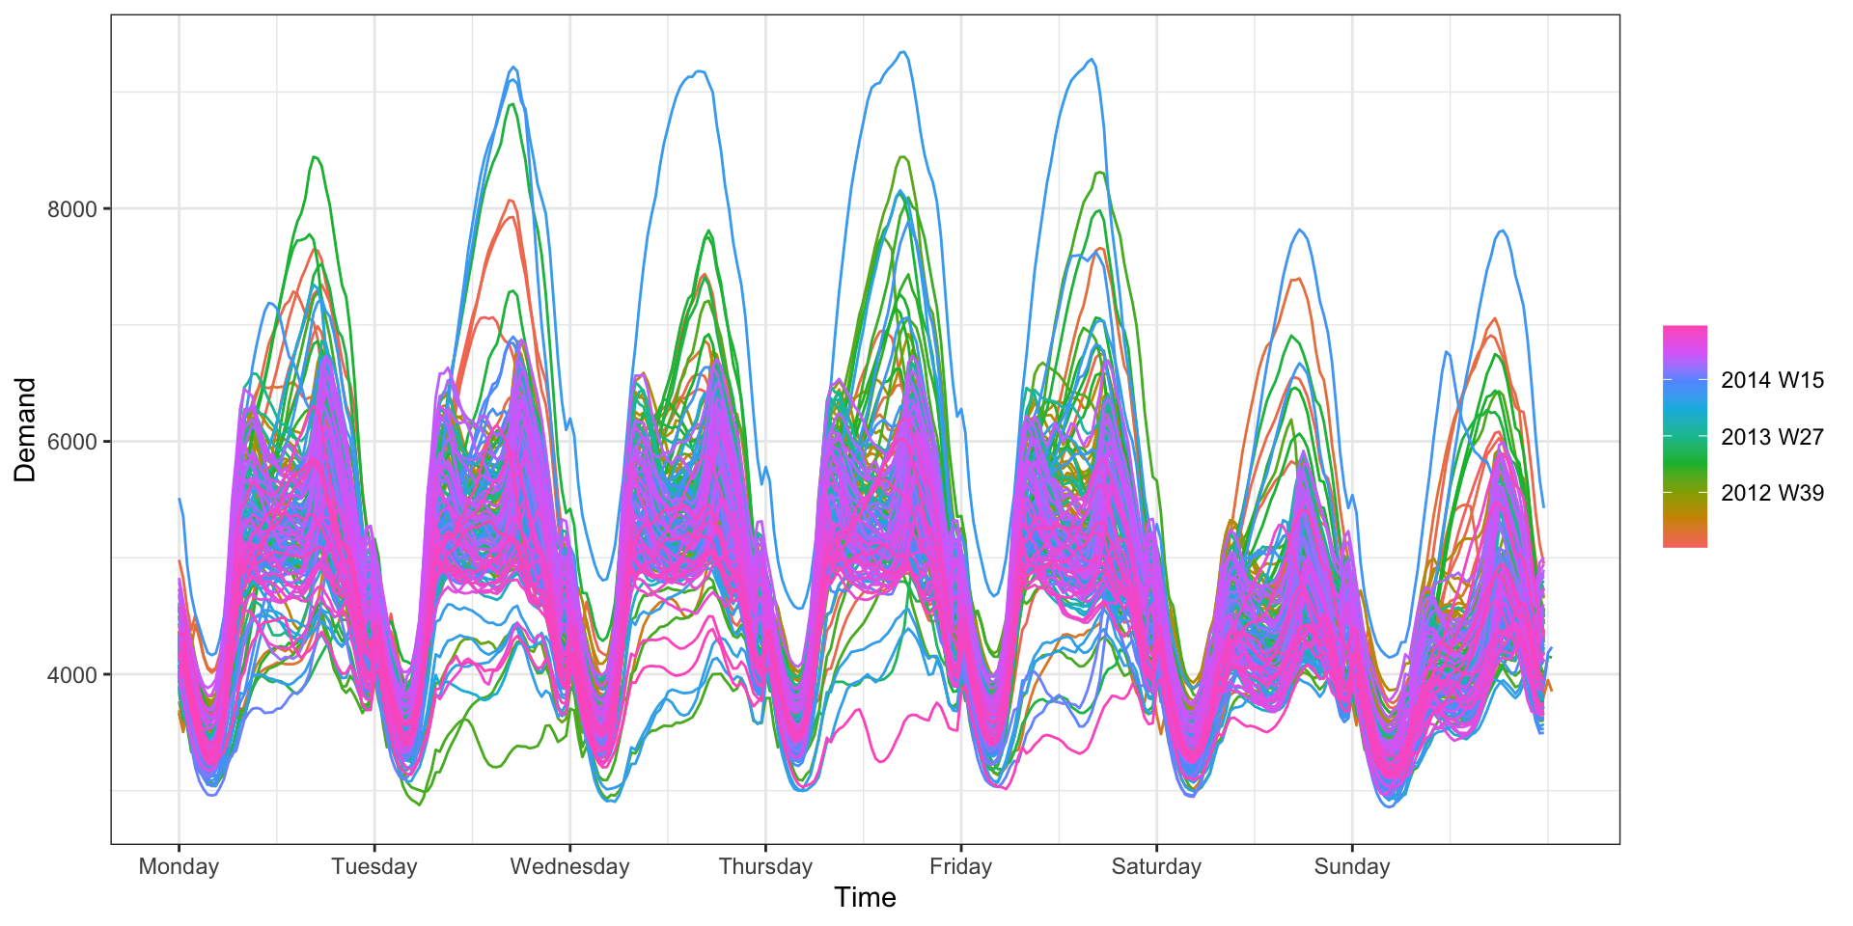Click the rotated "Demand" y-axis title
Image resolution: width=1853 pixels, height=926 pixels.
(x=25, y=430)
